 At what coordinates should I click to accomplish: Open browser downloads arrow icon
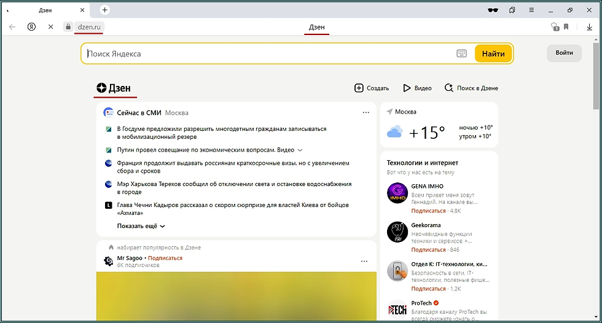tap(590, 27)
